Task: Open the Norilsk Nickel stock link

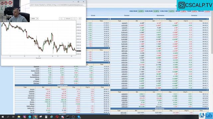Action: point(35,71)
